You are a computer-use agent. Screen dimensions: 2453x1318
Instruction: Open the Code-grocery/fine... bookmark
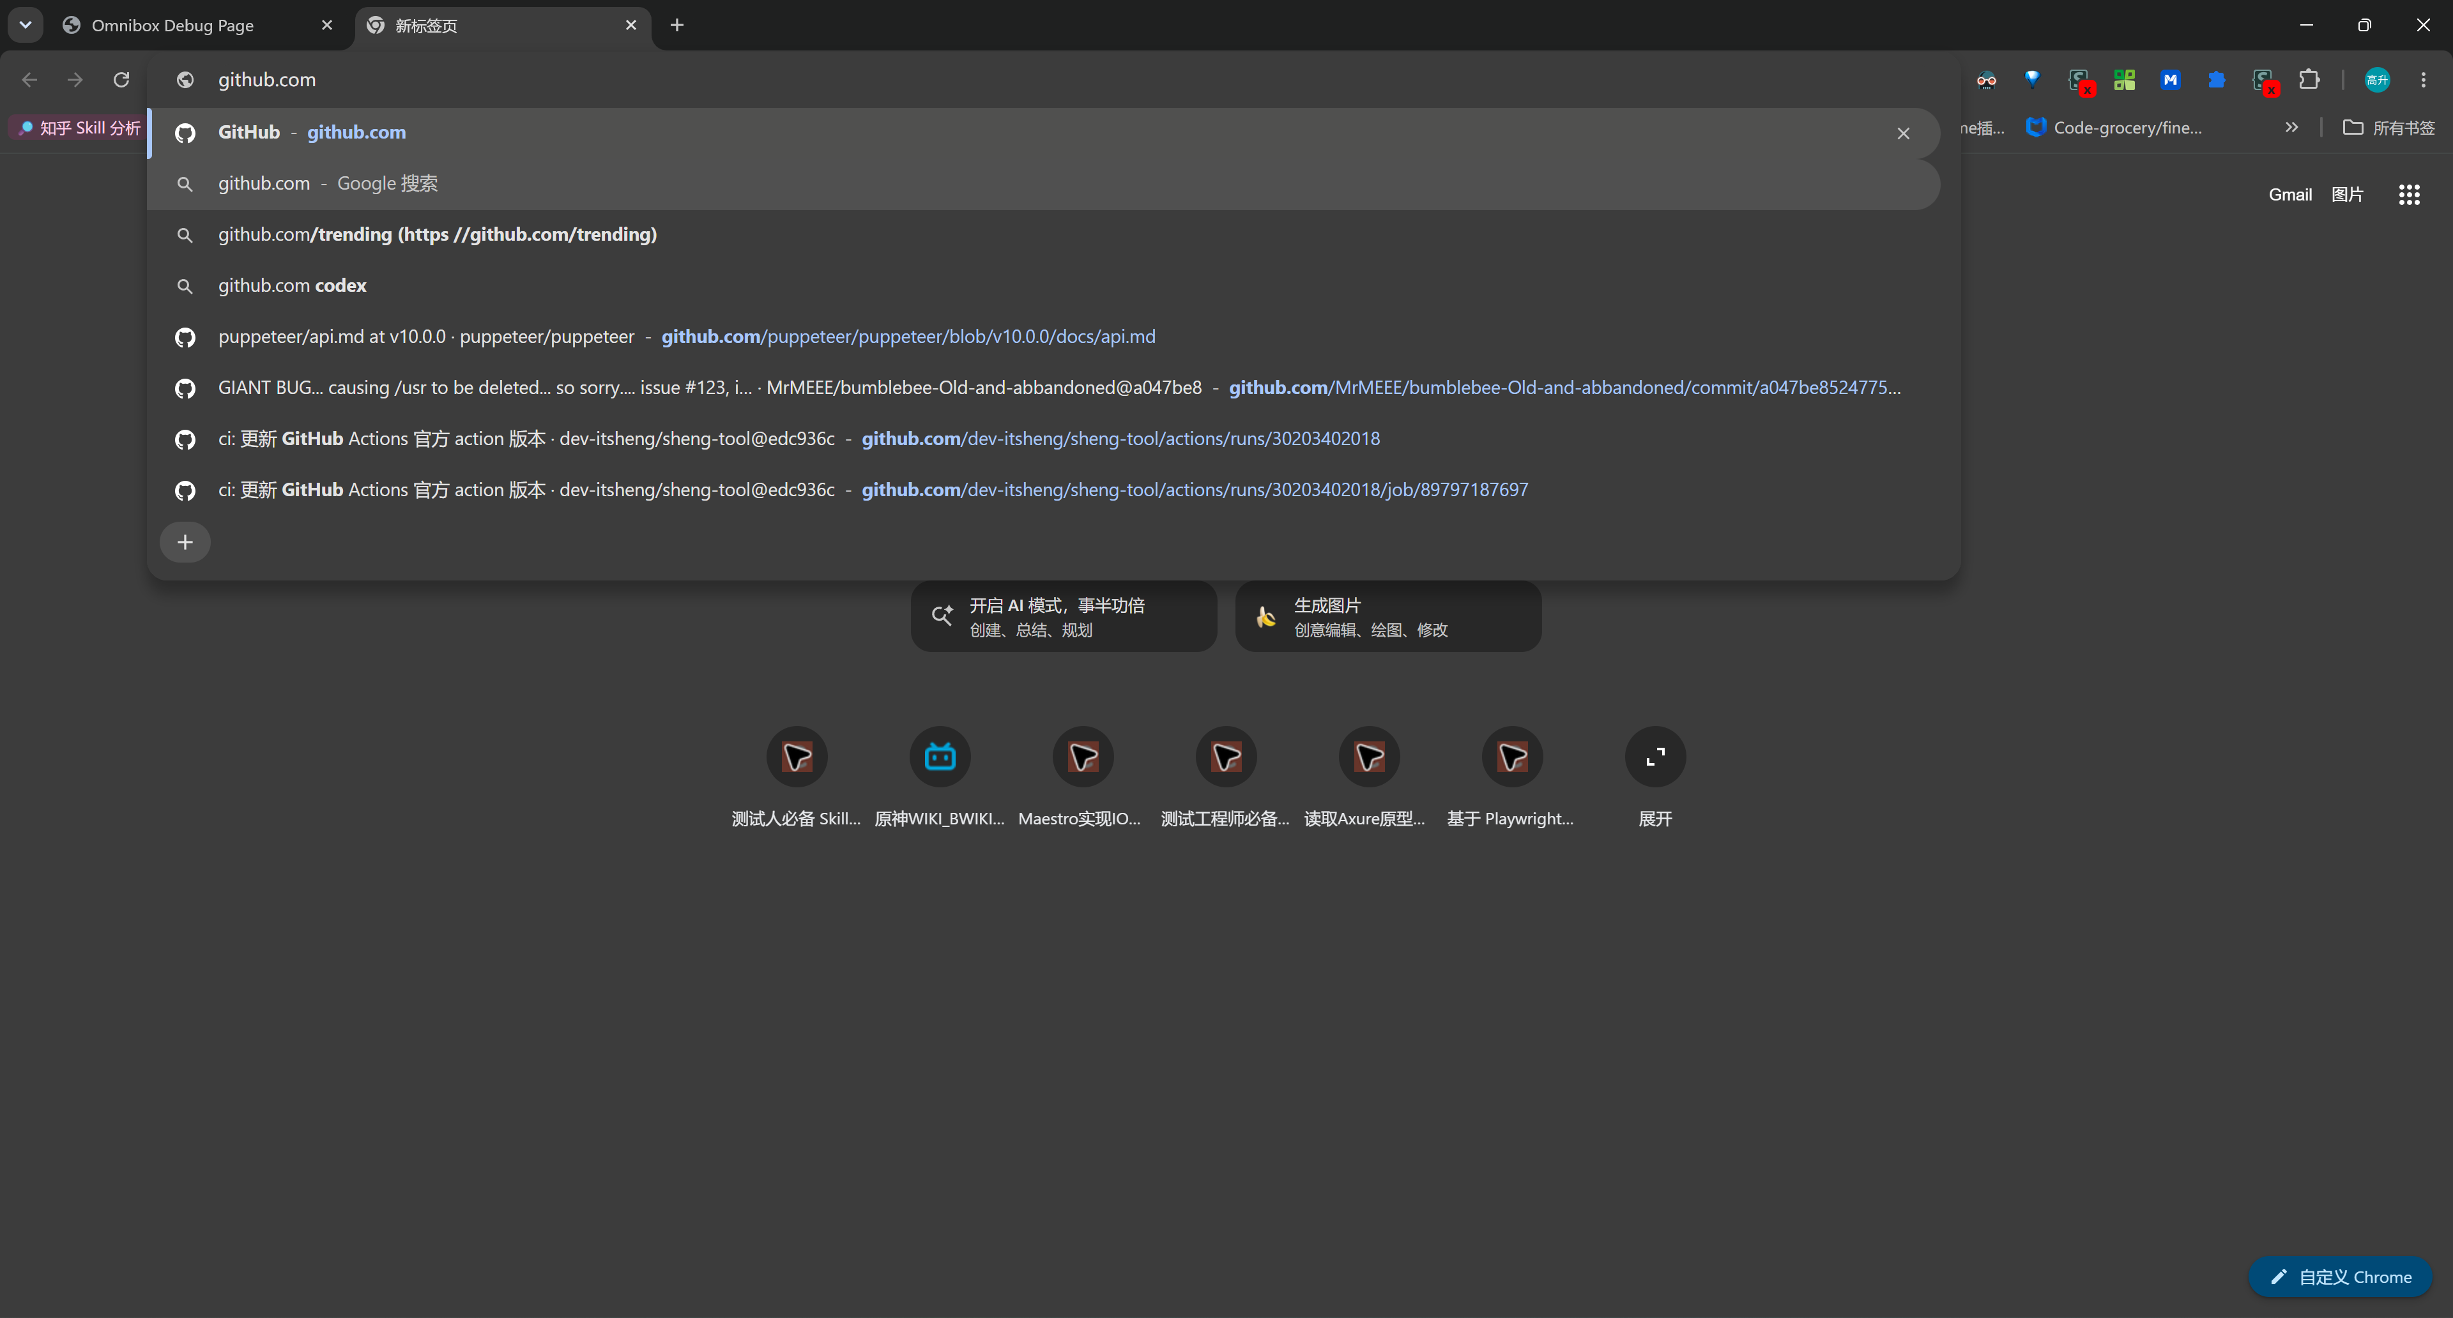(2115, 128)
